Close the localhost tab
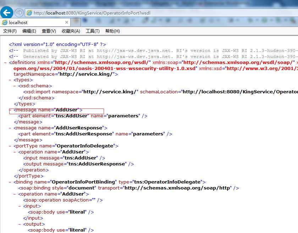Screen dimensions: 298x233 (x=67, y=22)
